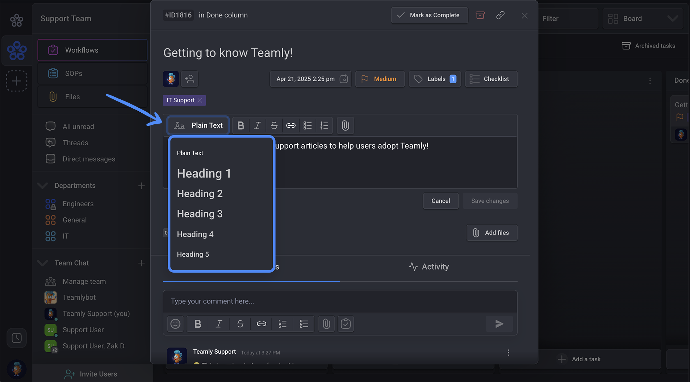Open the Engineers department
This screenshot has height=382, width=690.
click(78, 204)
